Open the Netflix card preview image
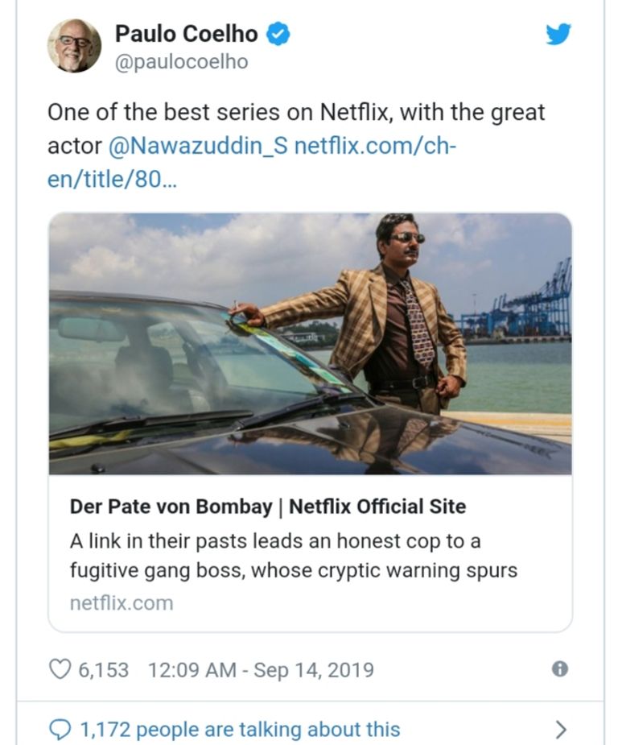 [311, 343]
